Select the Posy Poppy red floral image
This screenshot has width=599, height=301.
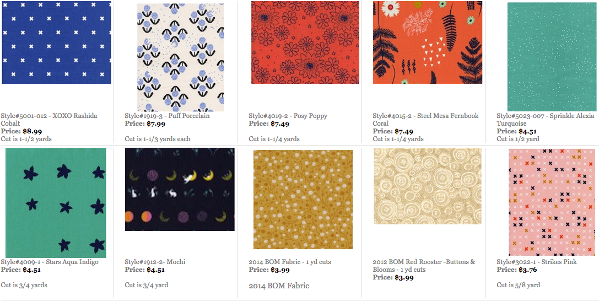(x=305, y=42)
